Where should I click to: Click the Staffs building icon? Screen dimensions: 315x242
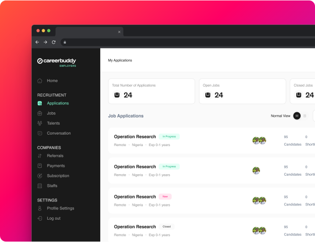[x=40, y=186]
